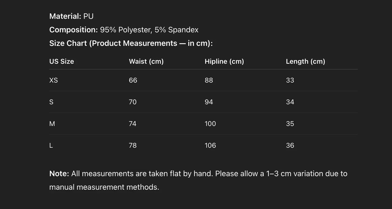Viewport: 392px width, 209px height.
Task: Click the Material: PU line
Action: 71,16
